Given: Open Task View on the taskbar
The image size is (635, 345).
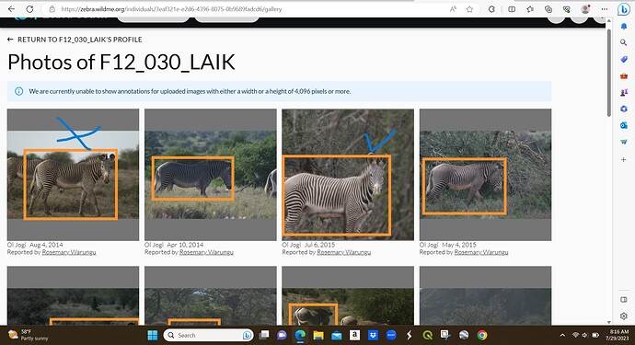Looking at the screenshot, I should coord(264,335).
